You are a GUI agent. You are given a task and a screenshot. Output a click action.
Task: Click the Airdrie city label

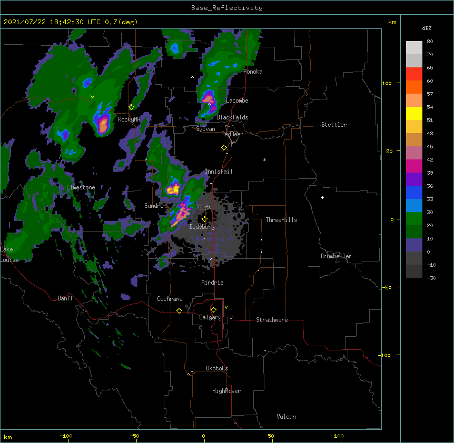click(212, 283)
